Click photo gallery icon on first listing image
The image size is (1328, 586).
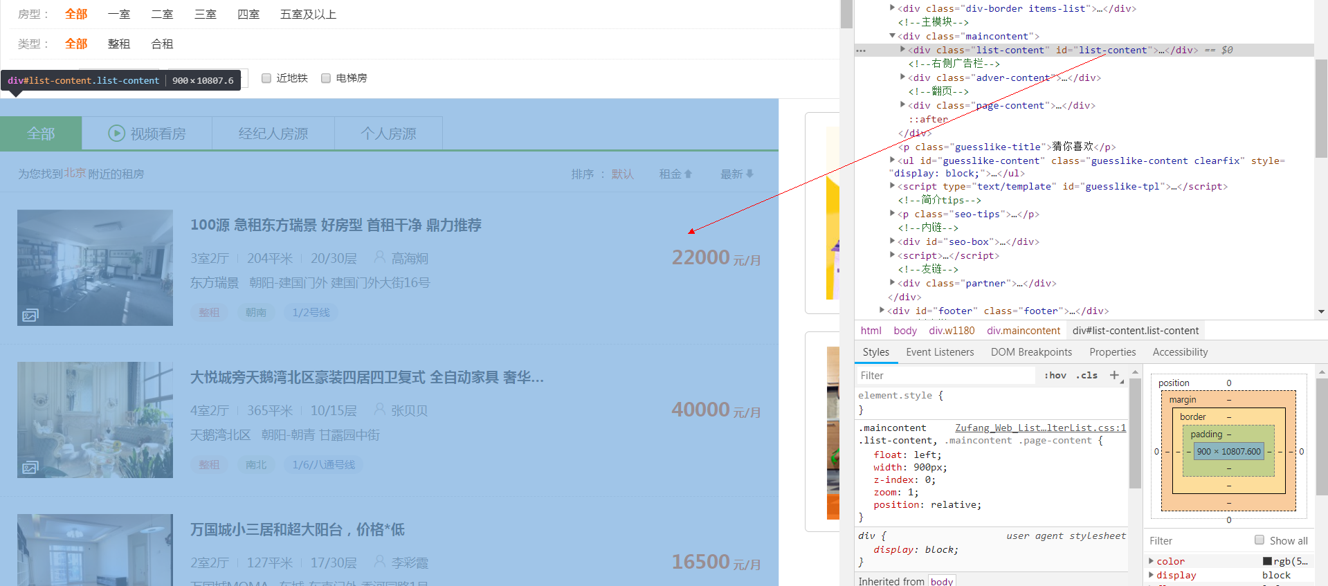(x=30, y=315)
